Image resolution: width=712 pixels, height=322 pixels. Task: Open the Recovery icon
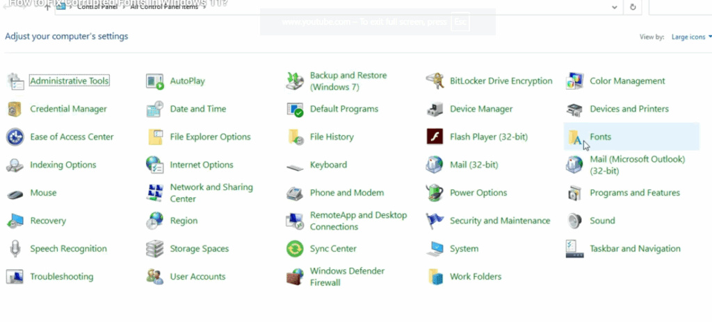coord(15,221)
